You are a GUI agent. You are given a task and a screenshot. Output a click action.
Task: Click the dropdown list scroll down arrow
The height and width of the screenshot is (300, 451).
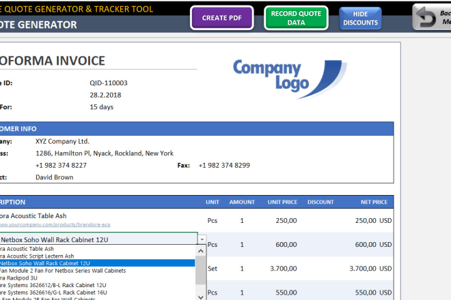(x=201, y=297)
